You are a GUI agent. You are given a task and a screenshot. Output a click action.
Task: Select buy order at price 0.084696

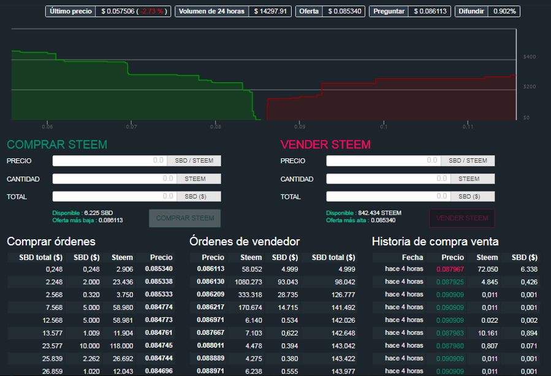(x=91, y=371)
